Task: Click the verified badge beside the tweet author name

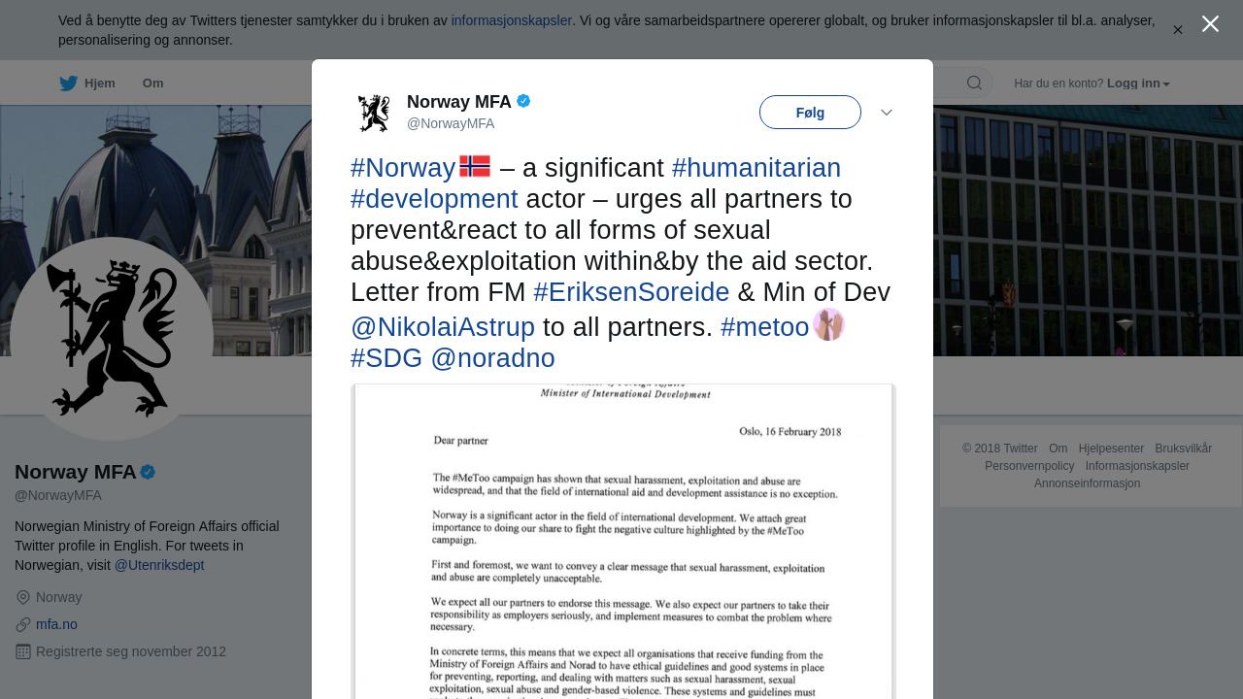Action: pos(523,101)
